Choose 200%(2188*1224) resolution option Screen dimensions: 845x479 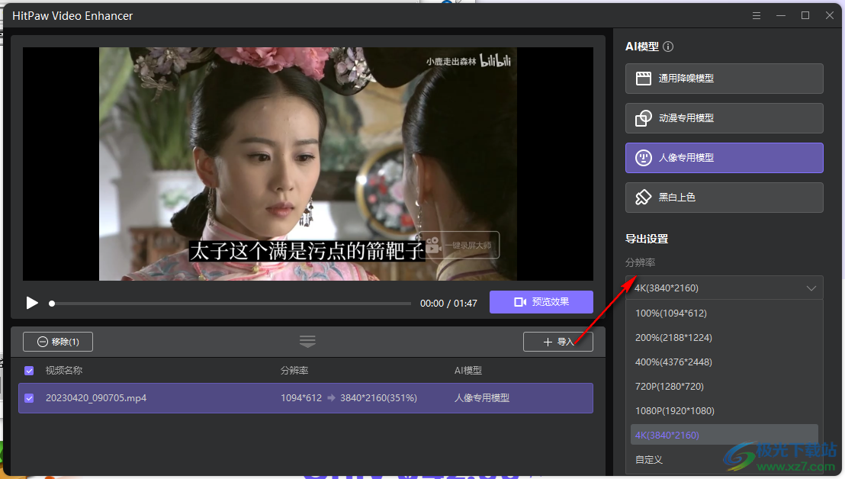(724, 337)
